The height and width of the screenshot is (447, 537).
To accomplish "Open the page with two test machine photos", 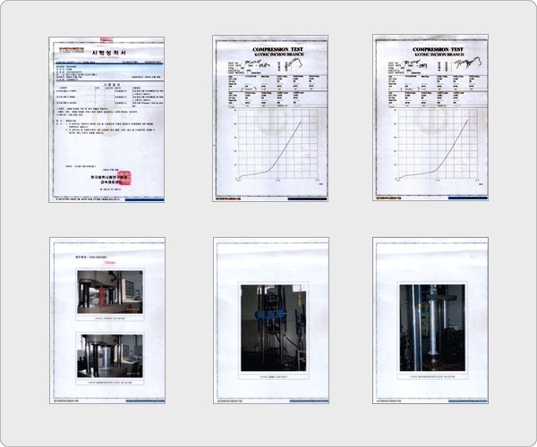I will point(107,320).
